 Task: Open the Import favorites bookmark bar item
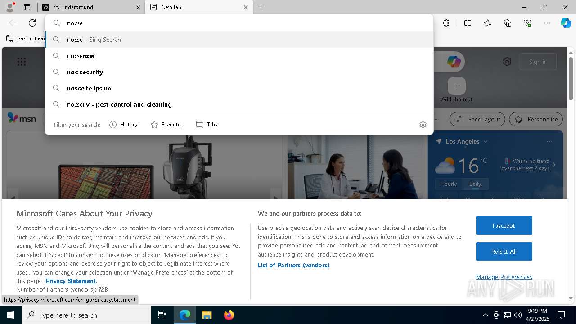pos(25,39)
